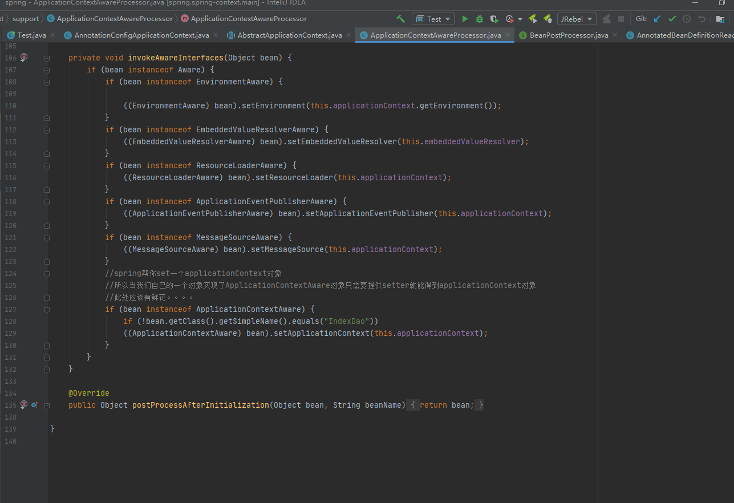Collapse the invokeAwareInterfaces method fold on line 106
The height and width of the screenshot is (503, 734).
point(47,58)
